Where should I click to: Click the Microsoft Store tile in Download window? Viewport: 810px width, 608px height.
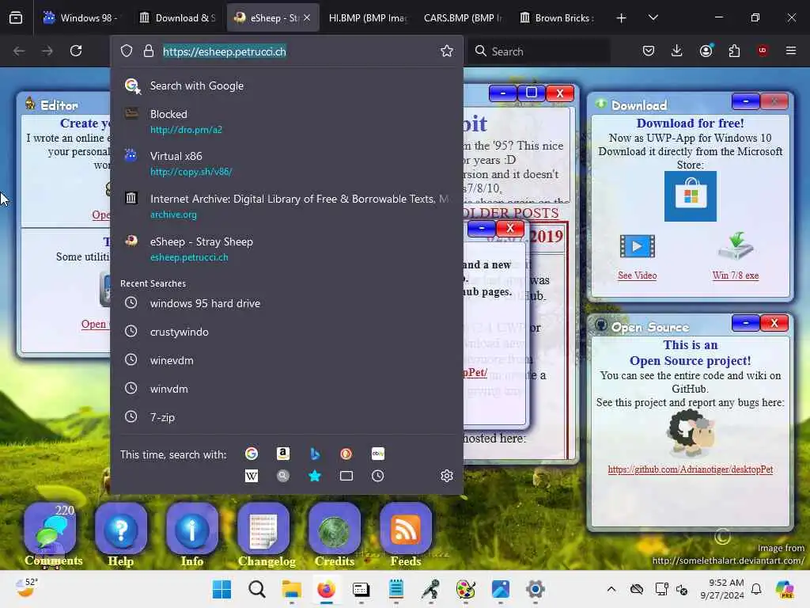tap(690, 196)
